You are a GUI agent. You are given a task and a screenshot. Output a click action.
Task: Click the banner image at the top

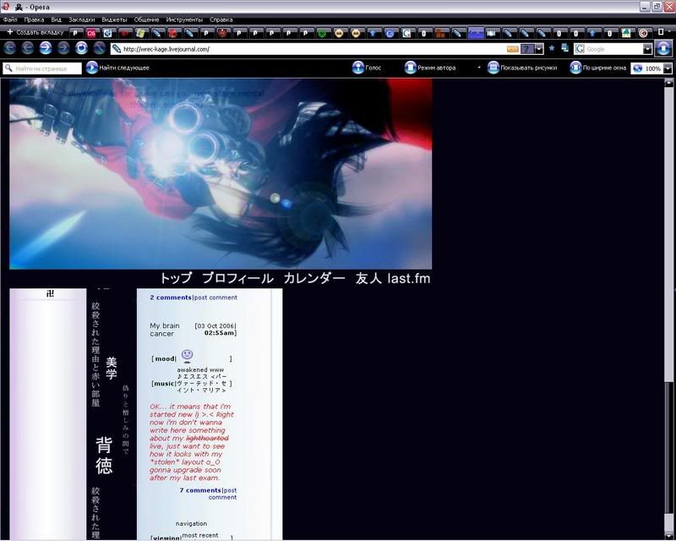pyautogui.click(x=221, y=173)
